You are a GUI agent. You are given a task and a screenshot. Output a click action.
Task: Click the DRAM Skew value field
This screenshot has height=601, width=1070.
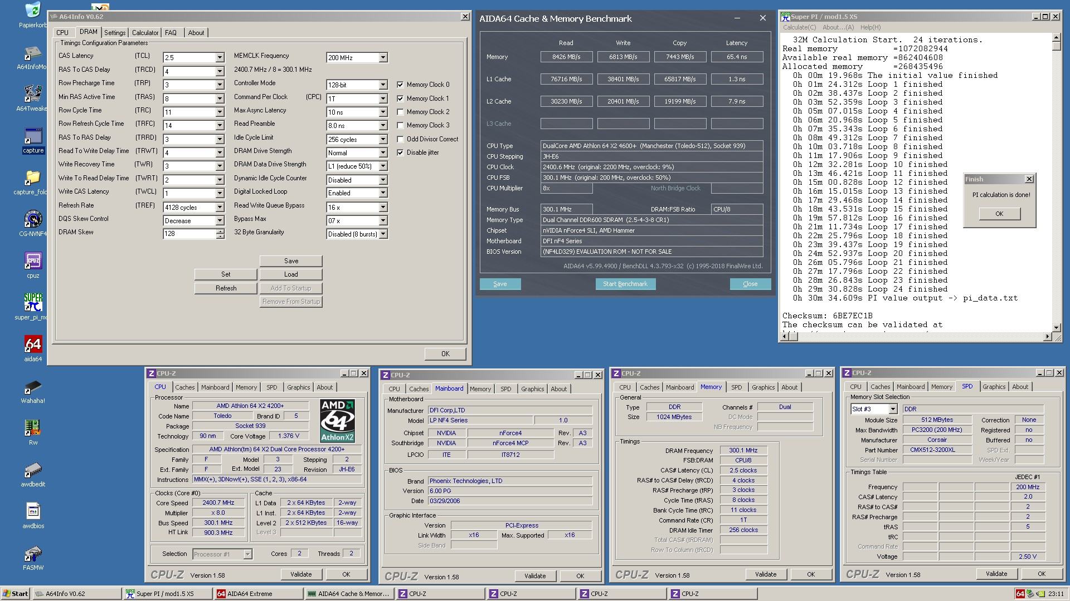189,234
